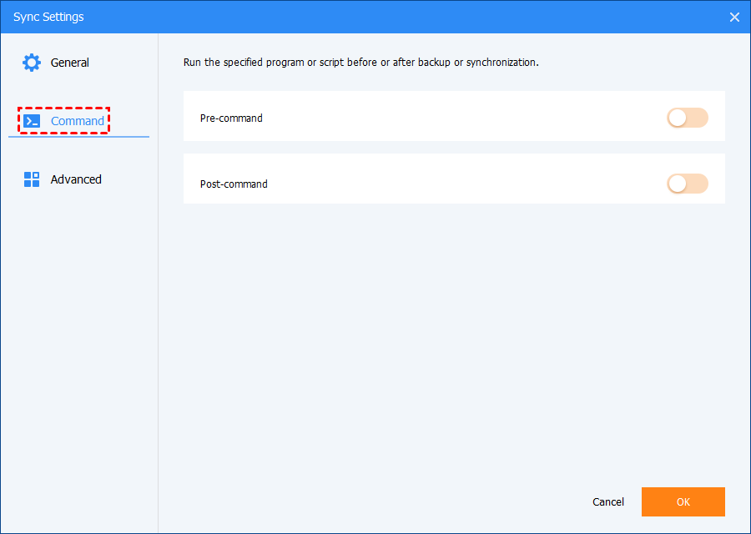751x534 pixels.
Task: Enable the Pre-command toggle switch
Action: pos(687,118)
